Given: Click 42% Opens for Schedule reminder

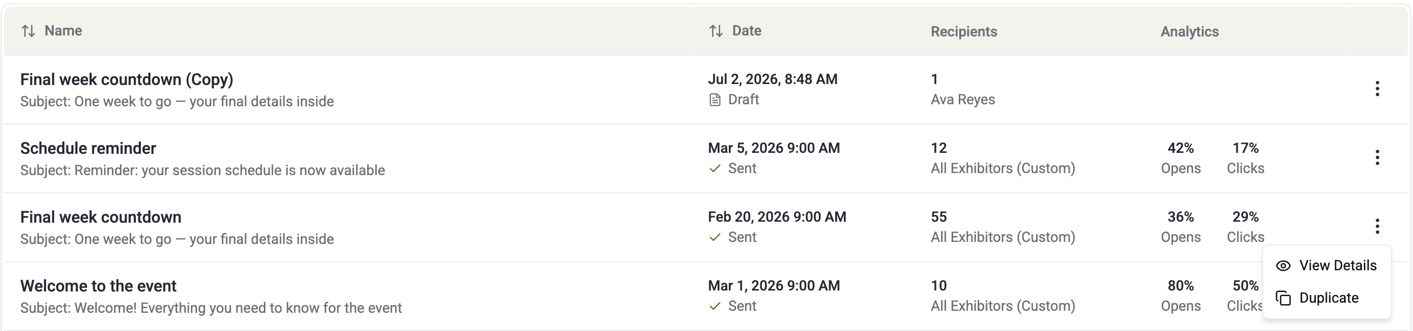Looking at the screenshot, I should coord(1181,158).
